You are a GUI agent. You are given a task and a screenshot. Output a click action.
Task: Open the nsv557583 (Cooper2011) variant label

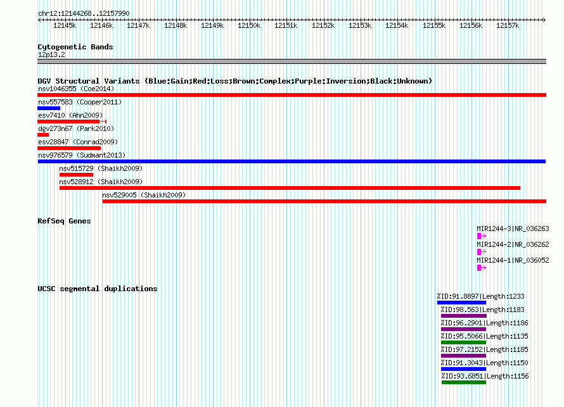pyautogui.click(x=80, y=102)
